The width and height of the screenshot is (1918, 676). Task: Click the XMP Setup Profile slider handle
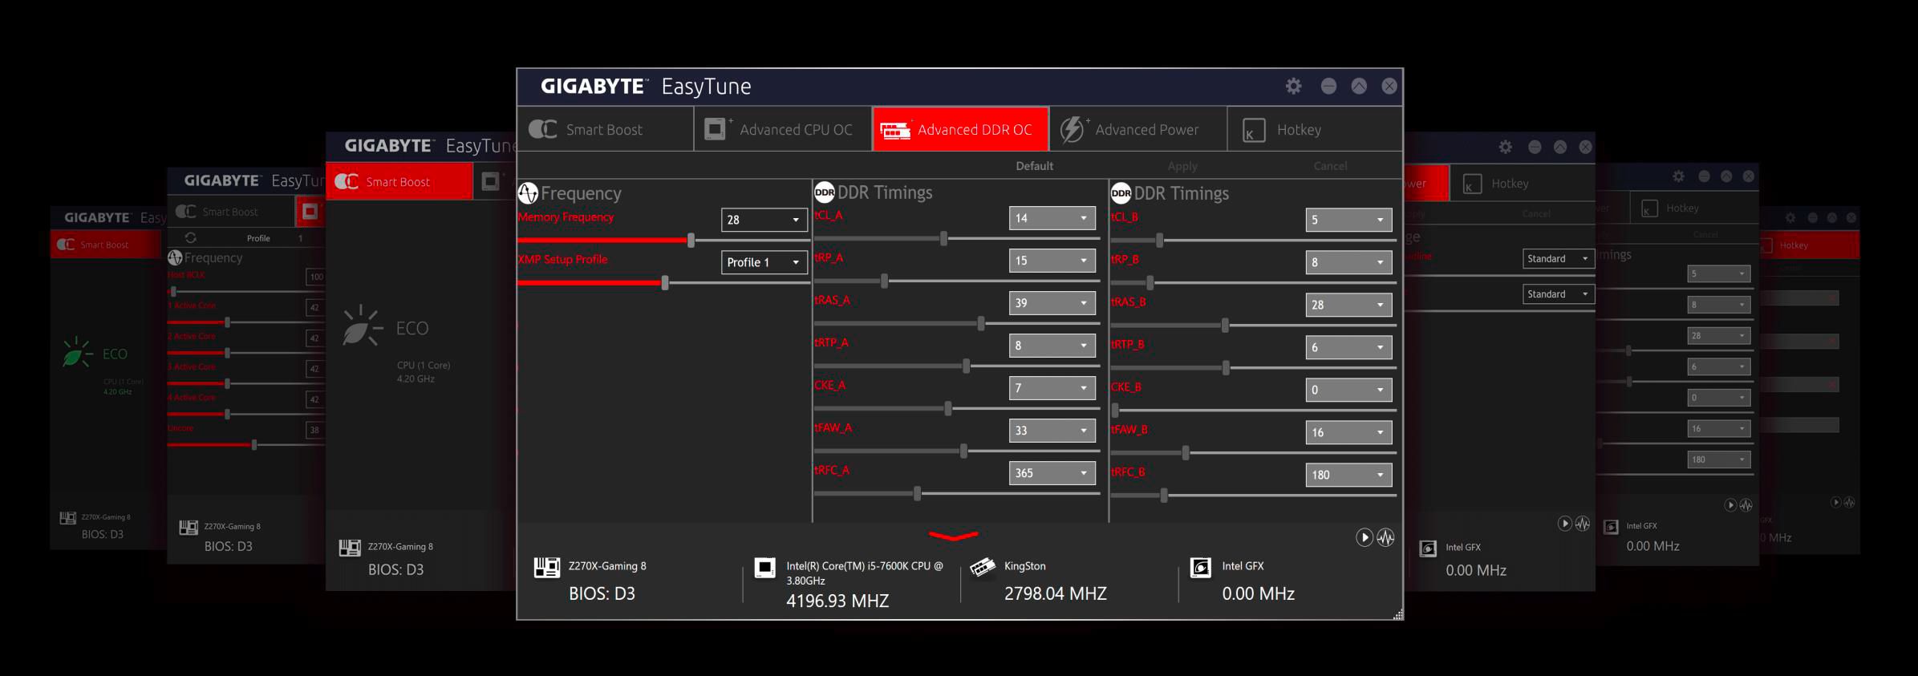664,282
